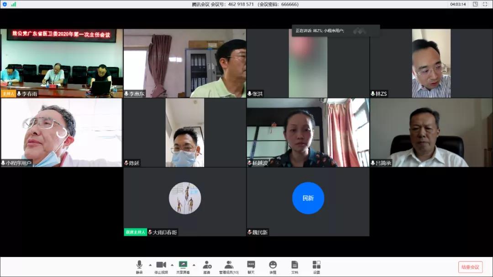Expand video options arrow beside 停止视频
493x277 pixels.
[x=172, y=265]
